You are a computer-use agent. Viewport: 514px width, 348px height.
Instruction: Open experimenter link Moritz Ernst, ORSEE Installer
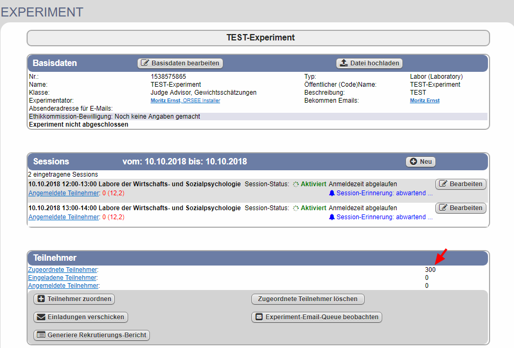pos(185,101)
